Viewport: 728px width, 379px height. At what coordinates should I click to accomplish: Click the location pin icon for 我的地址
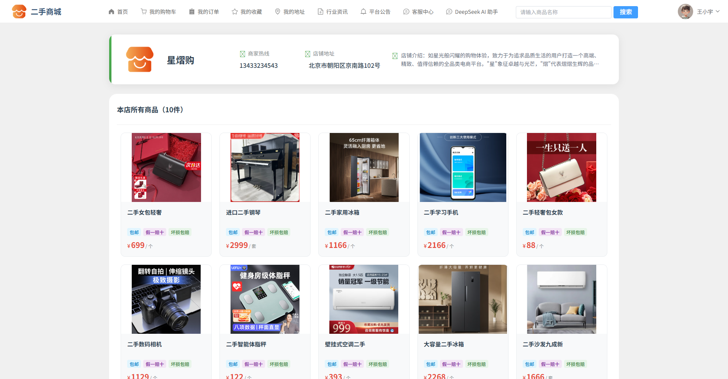[278, 12]
